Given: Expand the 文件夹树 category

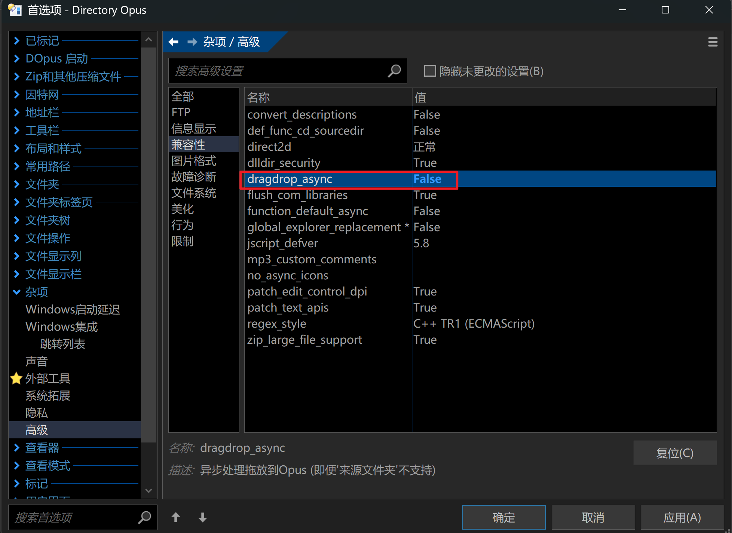Looking at the screenshot, I should click(x=16, y=220).
